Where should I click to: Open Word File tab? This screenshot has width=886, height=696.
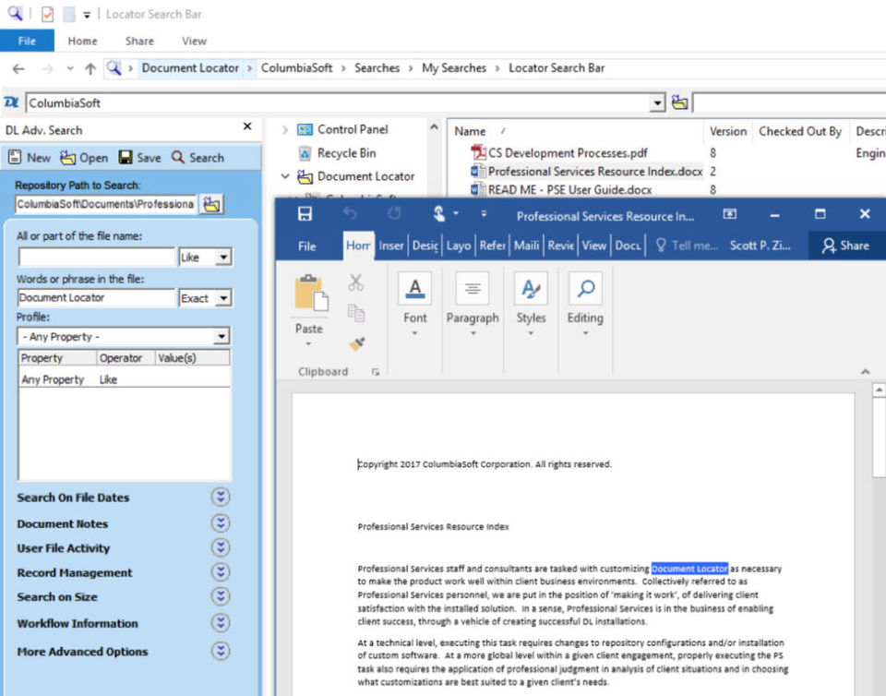click(x=306, y=246)
